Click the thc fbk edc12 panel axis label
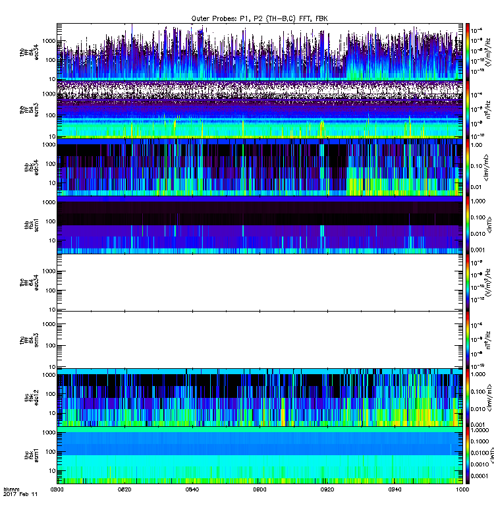Image resolution: width=494 pixels, height=527 pixels. coord(32,398)
